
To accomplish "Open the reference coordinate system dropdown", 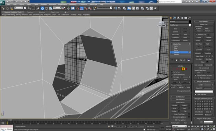I will coord(57,8).
